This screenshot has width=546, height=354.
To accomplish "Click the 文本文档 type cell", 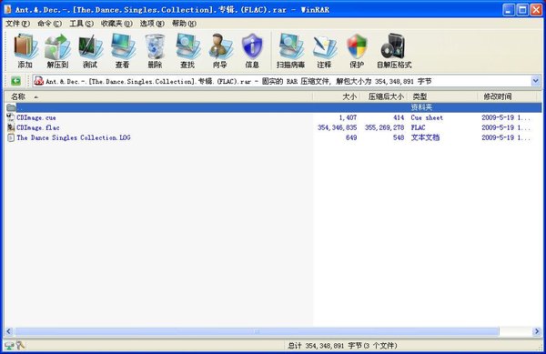I will (x=425, y=137).
